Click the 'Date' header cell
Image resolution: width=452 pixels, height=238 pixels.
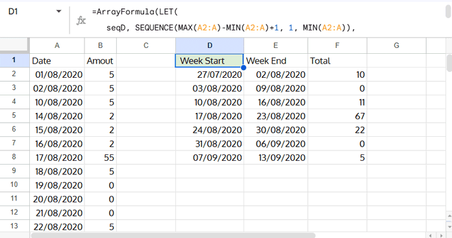pyautogui.click(x=57, y=61)
